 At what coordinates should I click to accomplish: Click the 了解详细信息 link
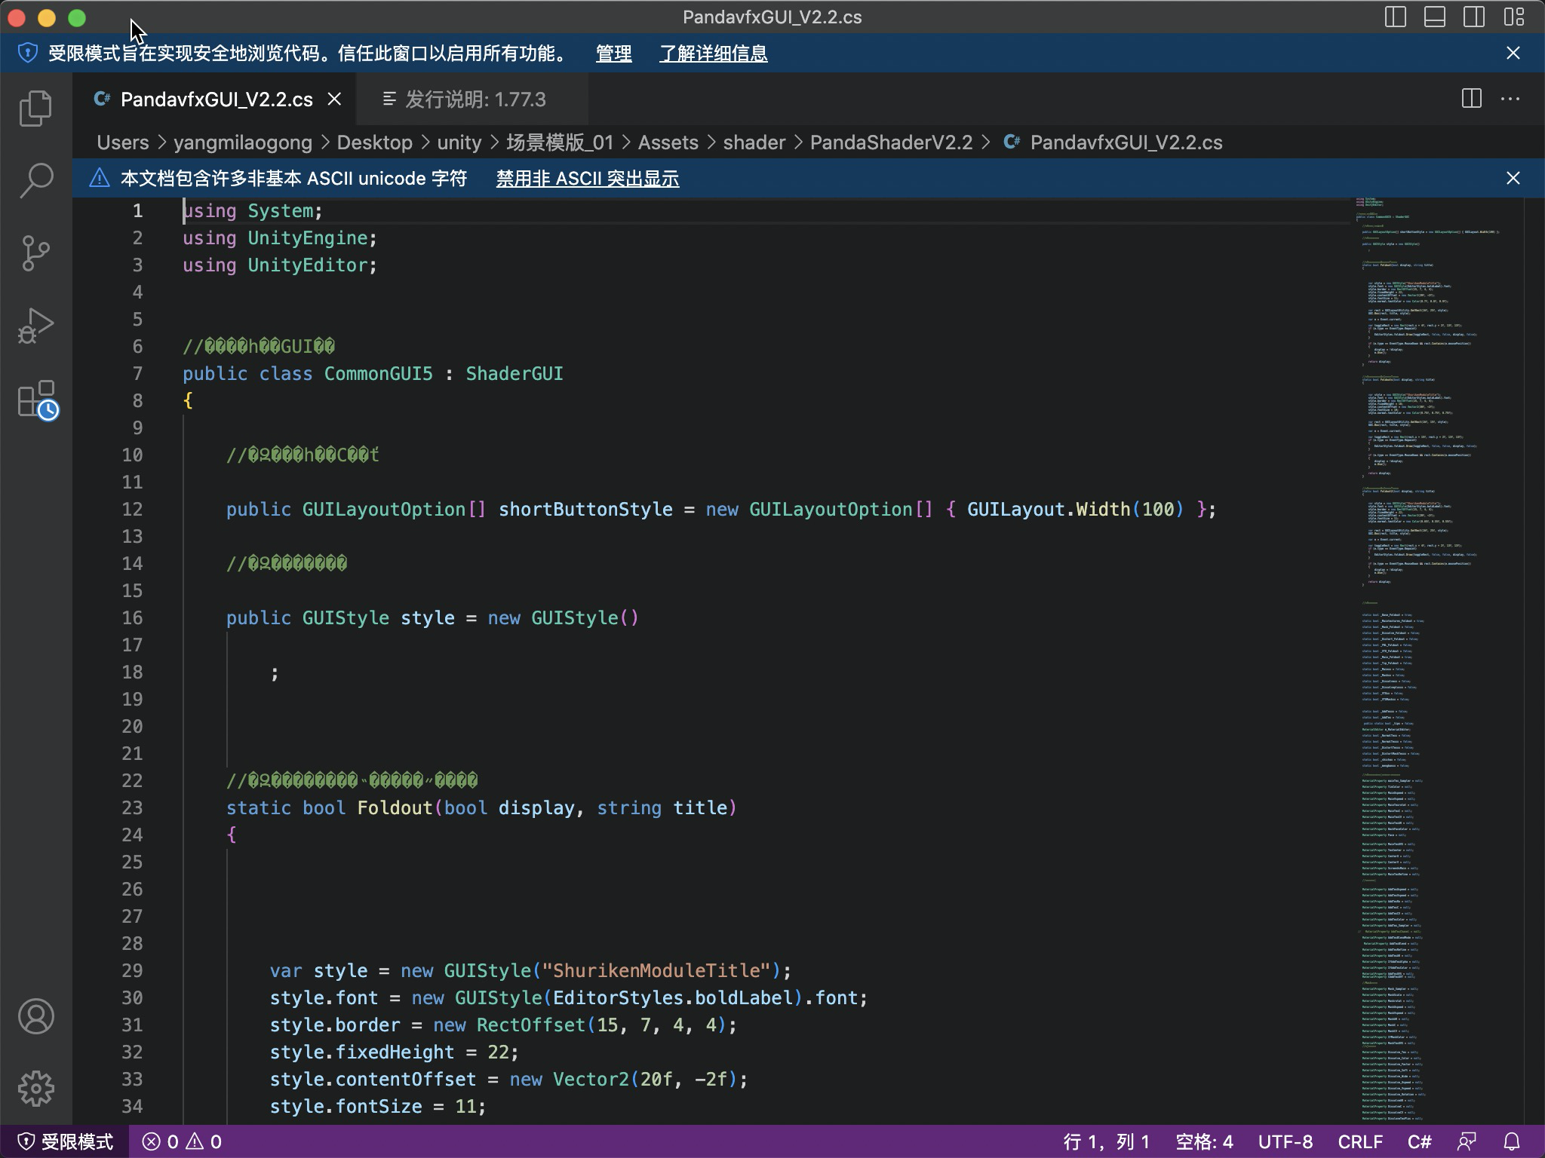(x=713, y=54)
